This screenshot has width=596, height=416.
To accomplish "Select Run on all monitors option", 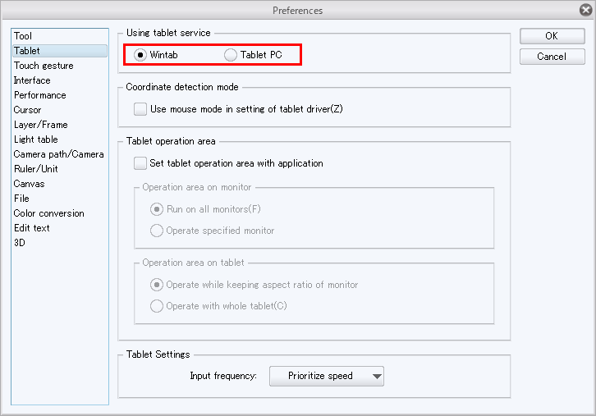I will (157, 209).
